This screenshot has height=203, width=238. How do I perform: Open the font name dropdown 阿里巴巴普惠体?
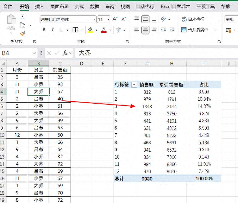click(94, 19)
